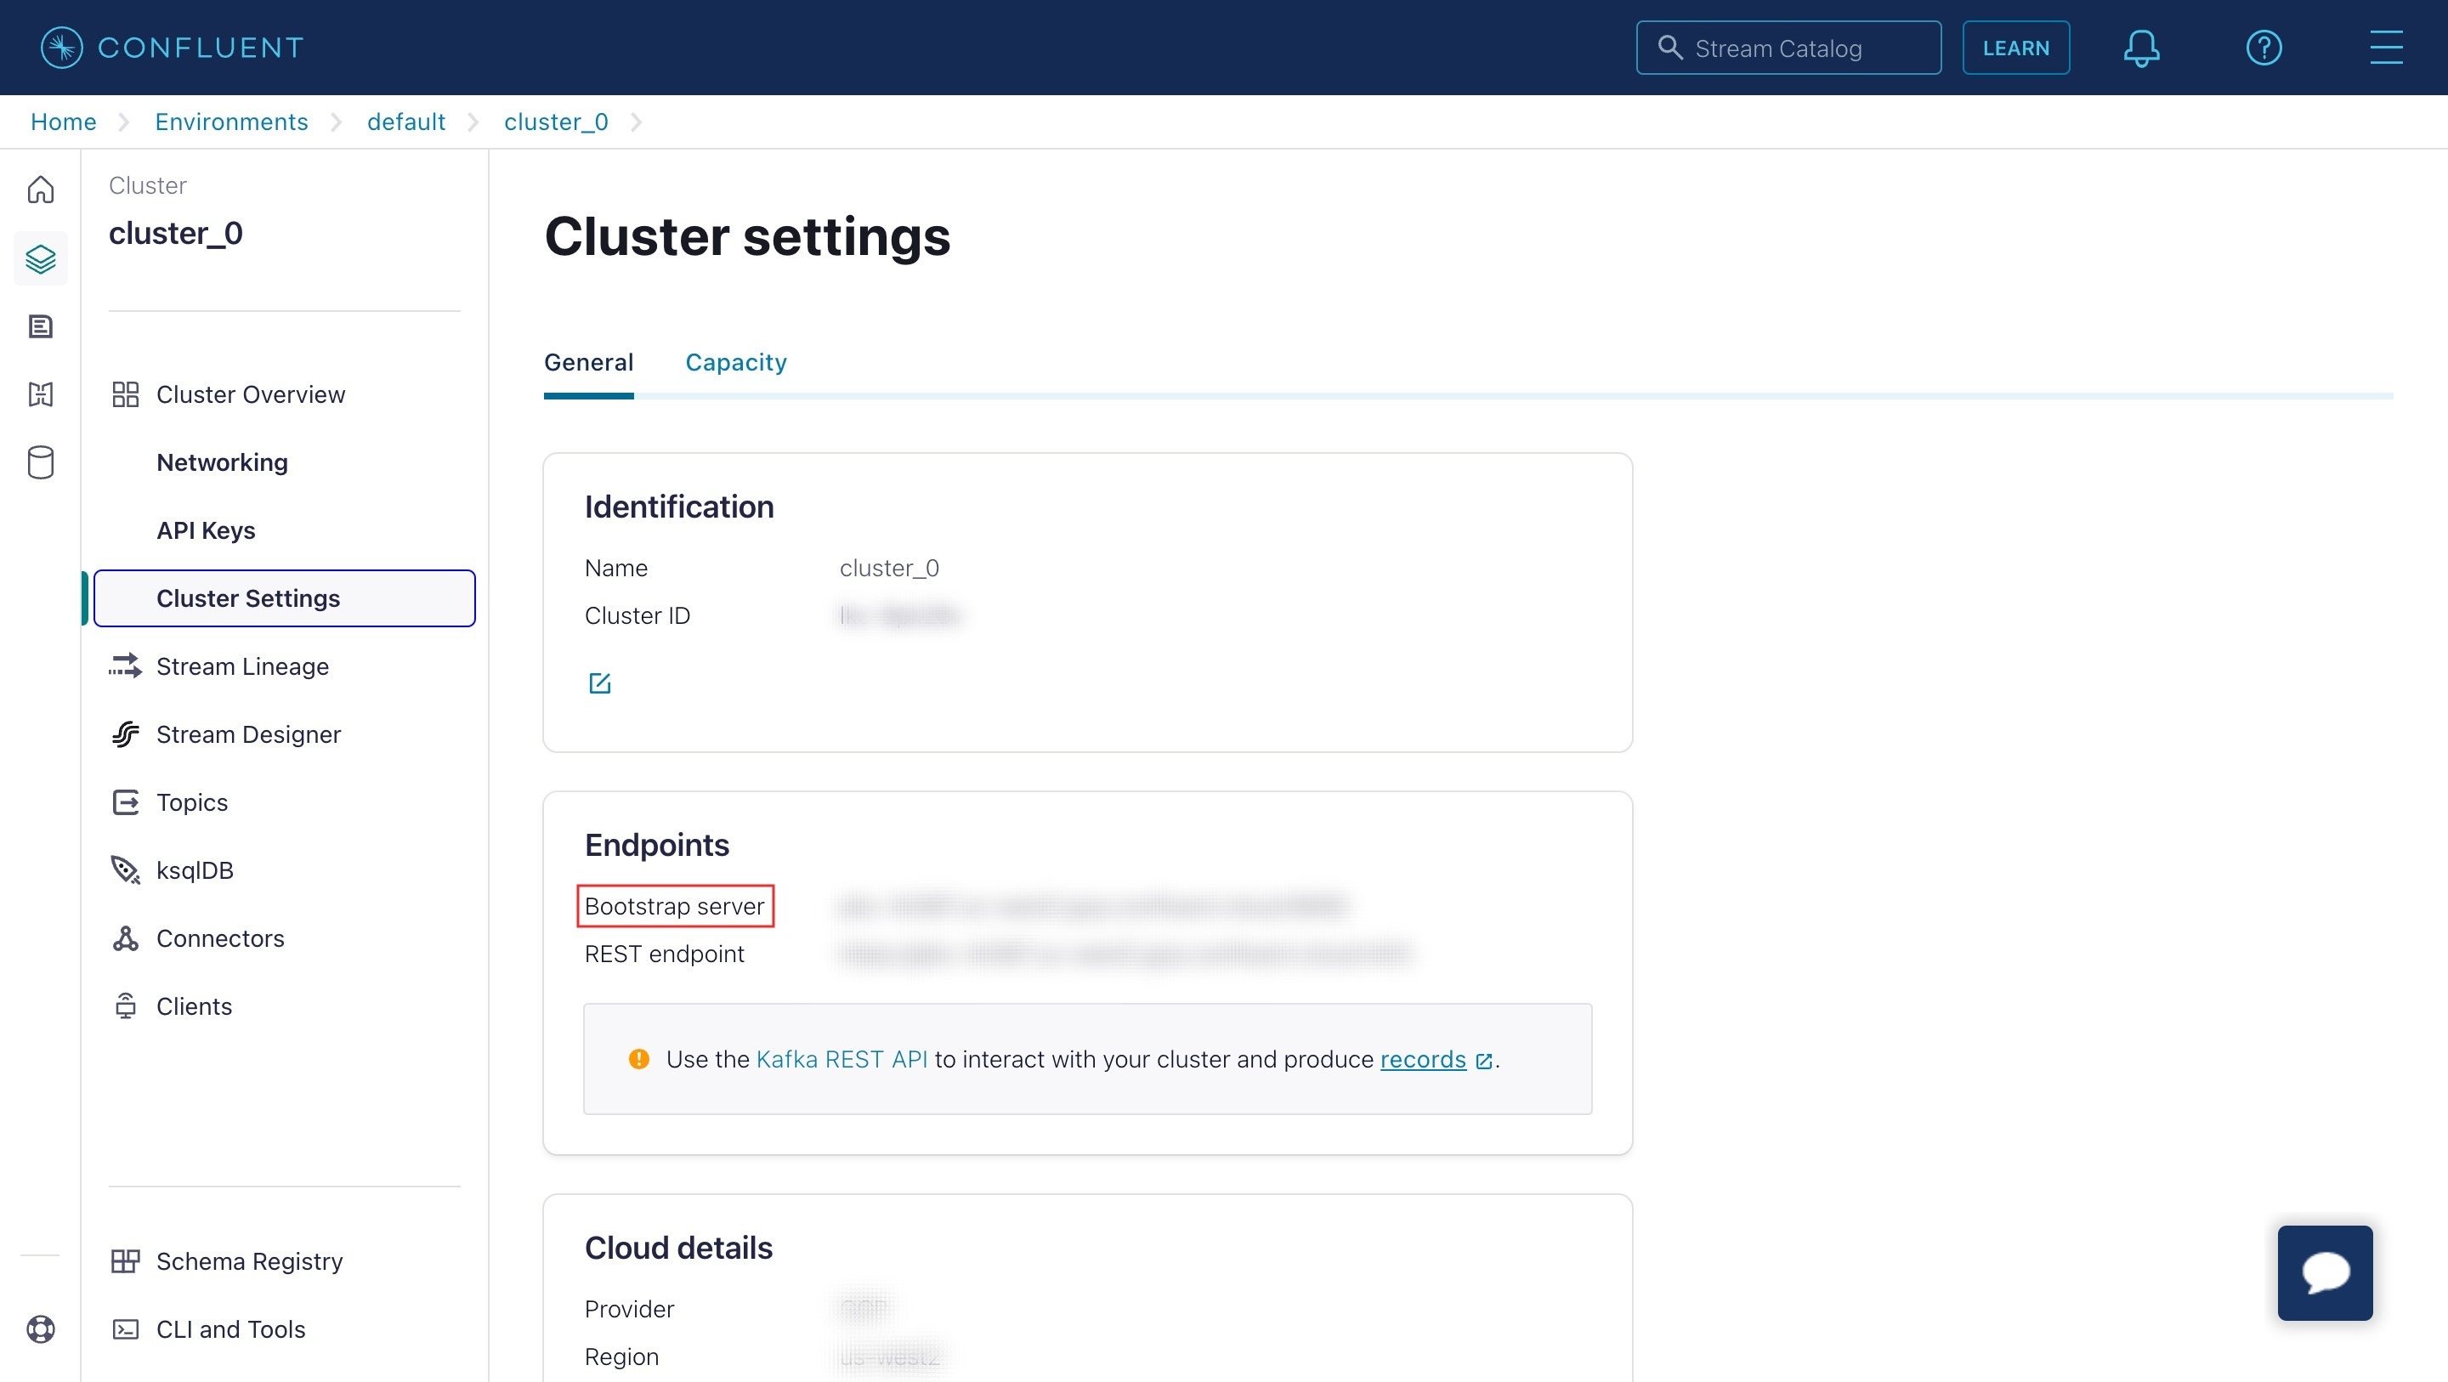Viewport: 2448px width, 1382px height.
Task: Follow the cluster_0 breadcrumb link
Action: click(x=556, y=122)
